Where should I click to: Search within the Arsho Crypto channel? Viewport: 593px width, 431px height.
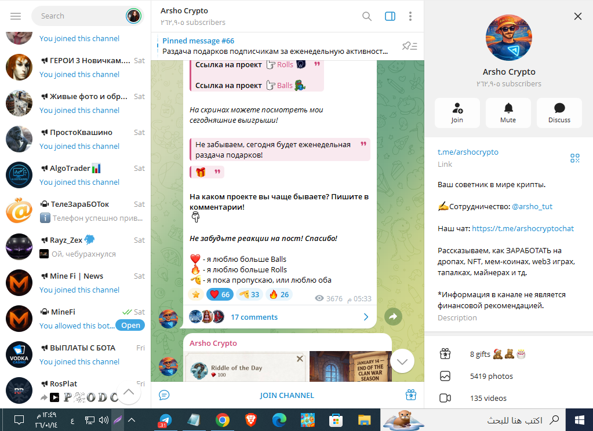coord(366,16)
